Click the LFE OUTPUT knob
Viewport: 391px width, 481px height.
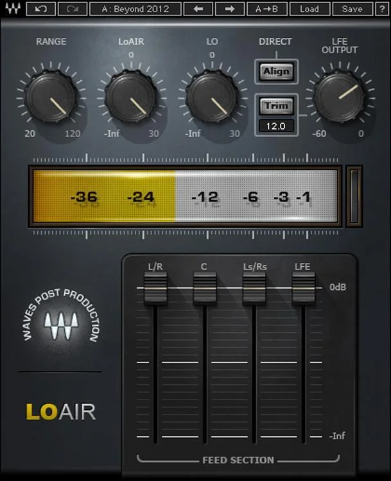(x=340, y=97)
